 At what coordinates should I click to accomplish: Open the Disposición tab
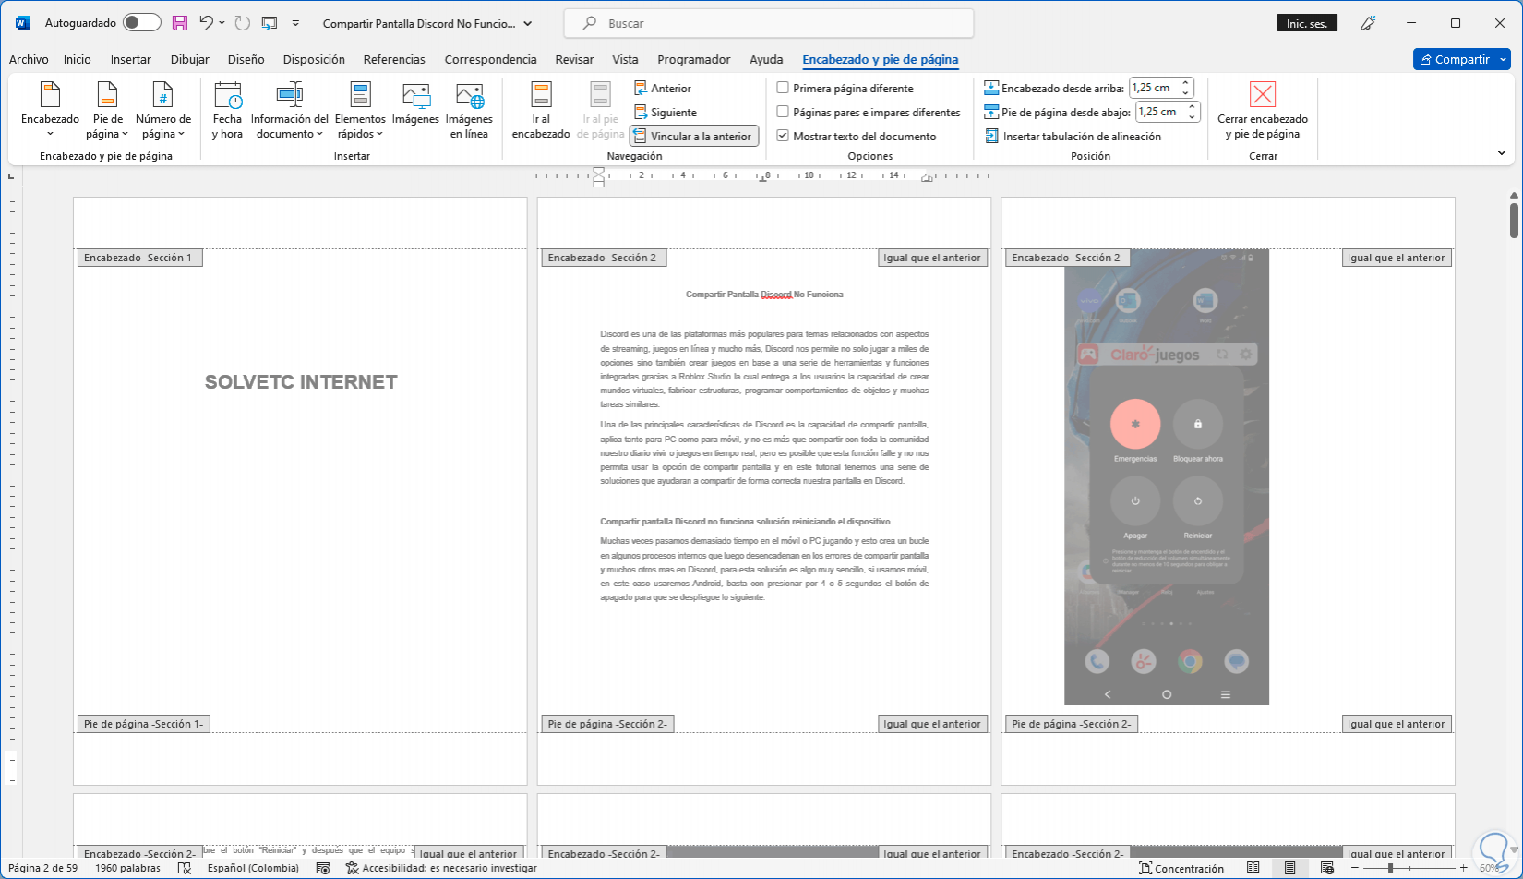tap(314, 59)
